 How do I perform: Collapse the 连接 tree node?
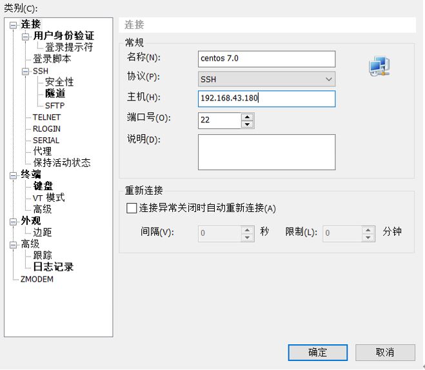(13, 25)
